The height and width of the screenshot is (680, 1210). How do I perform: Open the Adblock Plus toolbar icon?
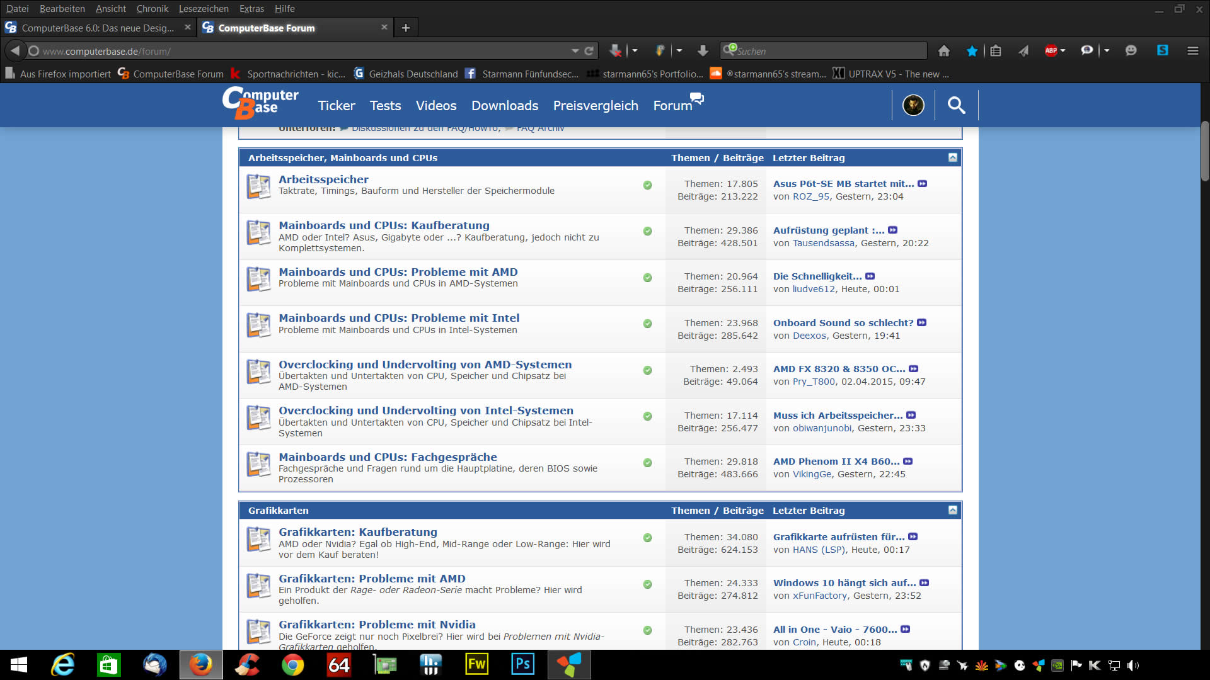click(x=1051, y=51)
